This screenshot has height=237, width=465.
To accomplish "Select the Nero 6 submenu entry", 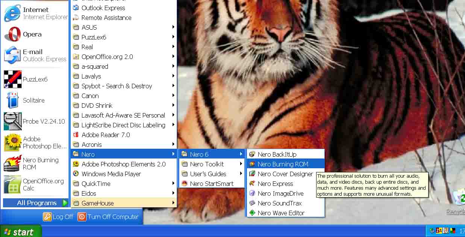I will click(x=212, y=154).
